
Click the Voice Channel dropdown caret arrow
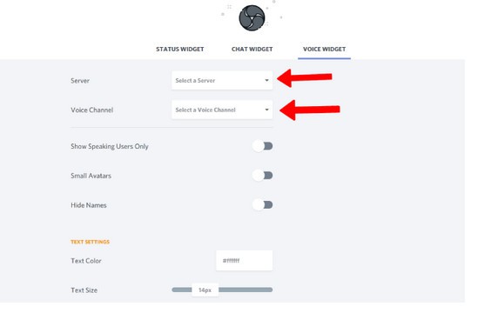(x=266, y=110)
